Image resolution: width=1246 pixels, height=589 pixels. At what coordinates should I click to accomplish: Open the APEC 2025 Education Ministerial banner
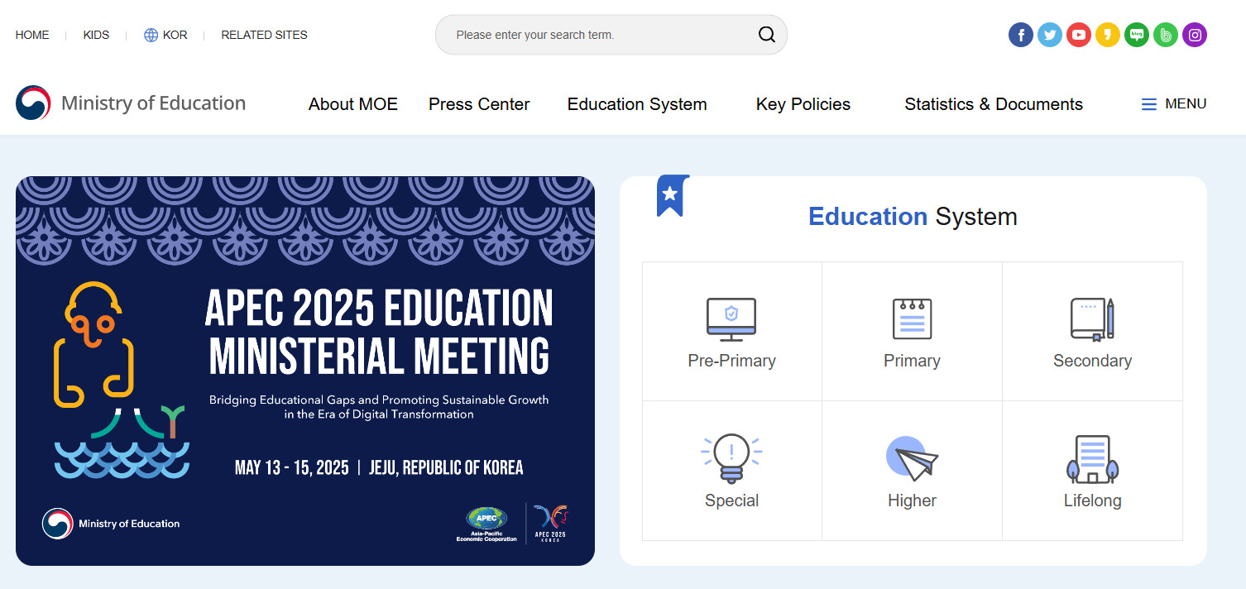point(304,371)
